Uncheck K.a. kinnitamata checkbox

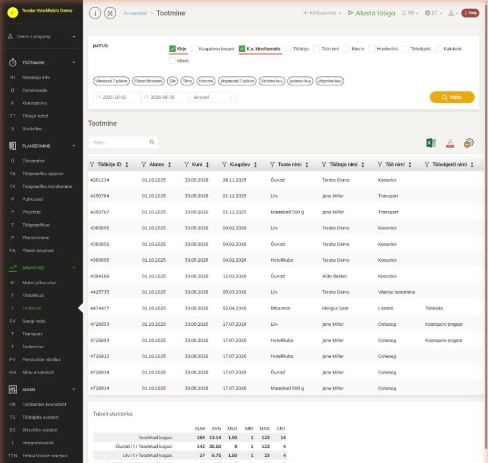click(242, 49)
